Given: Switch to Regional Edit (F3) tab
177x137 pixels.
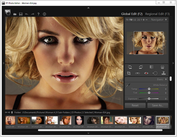Looking at the screenshot, I should point(157,14).
